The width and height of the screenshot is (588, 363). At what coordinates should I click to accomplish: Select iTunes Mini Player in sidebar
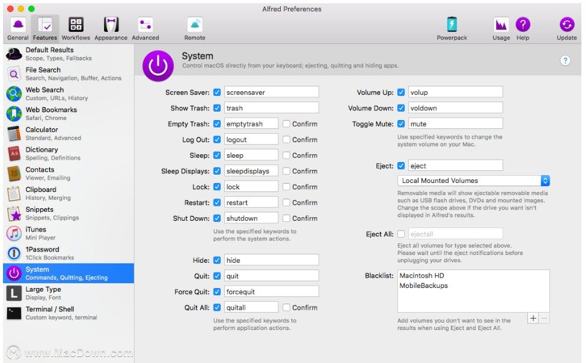click(x=69, y=233)
